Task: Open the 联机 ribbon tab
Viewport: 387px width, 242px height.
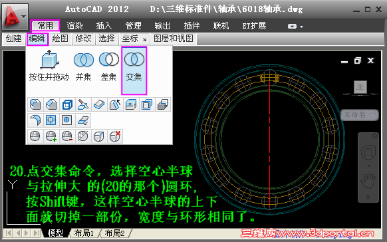Action: click(x=221, y=26)
